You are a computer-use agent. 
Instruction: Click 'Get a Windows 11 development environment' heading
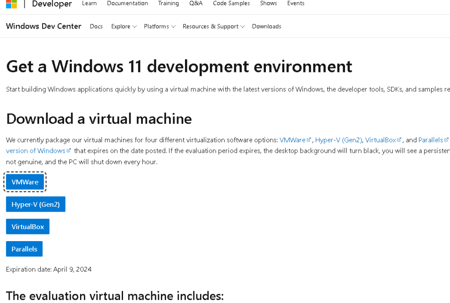pos(179,67)
